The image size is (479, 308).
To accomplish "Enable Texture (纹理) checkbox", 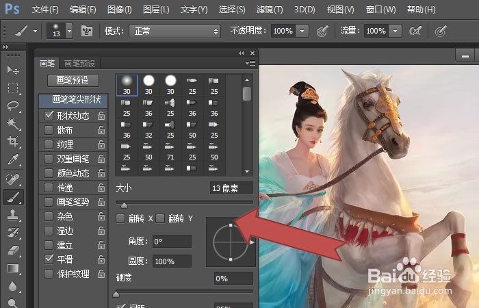I will 49,144.
